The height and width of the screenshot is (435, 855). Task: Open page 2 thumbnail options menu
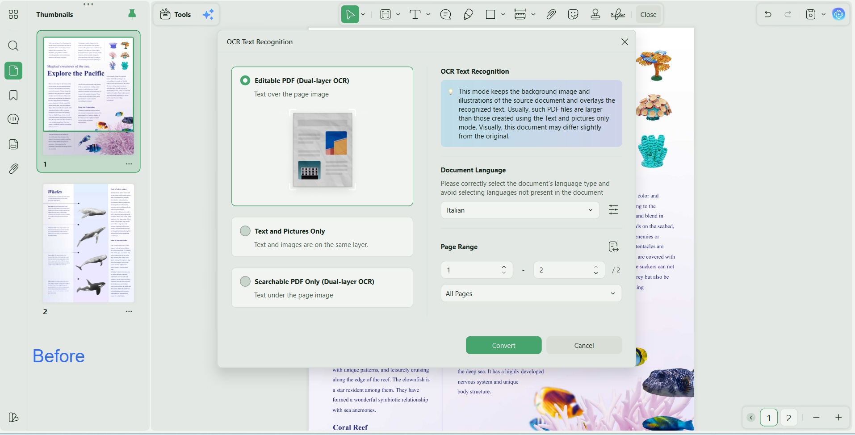(129, 311)
